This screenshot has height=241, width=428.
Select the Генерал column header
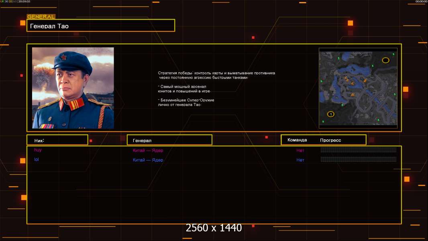[169, 140]
